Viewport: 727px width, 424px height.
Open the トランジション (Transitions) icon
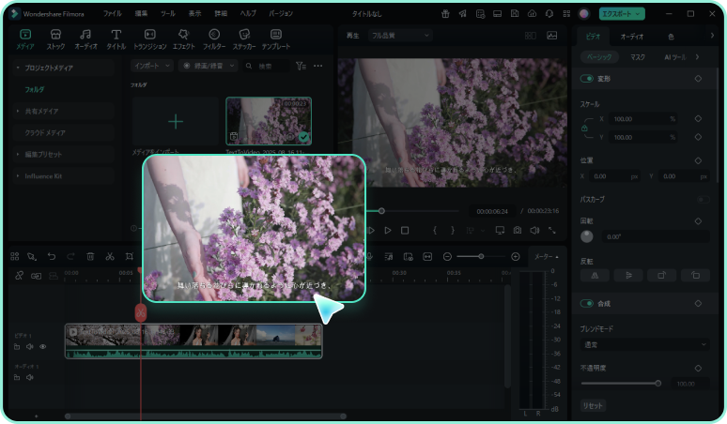coord(149,35)
